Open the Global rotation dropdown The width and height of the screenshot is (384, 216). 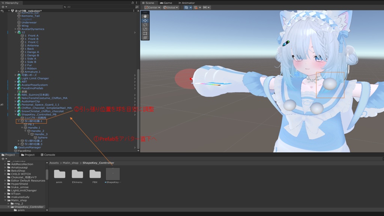171,7
